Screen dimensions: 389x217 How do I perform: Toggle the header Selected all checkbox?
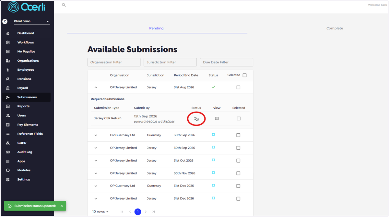coord(245,75)
